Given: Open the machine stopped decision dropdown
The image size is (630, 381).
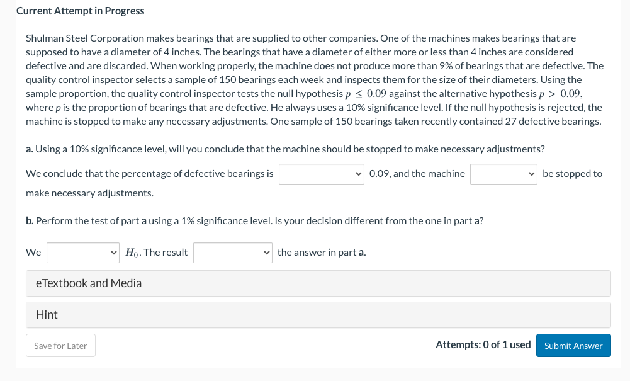Looking at the screenshot, I should click(503, 174).
